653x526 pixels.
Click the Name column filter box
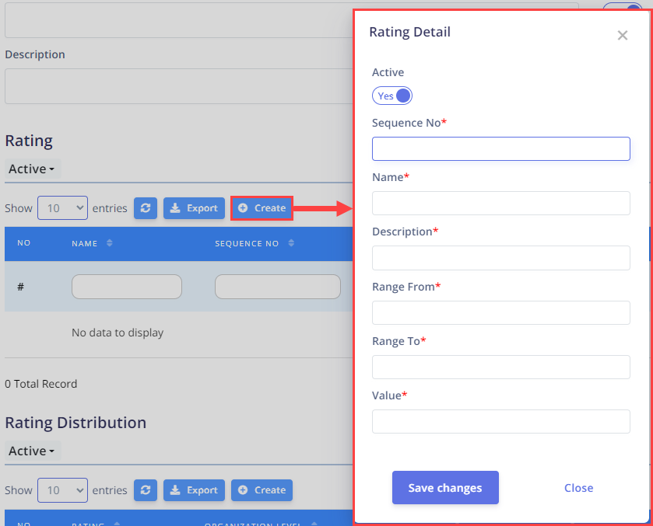(x=127, y=287)
